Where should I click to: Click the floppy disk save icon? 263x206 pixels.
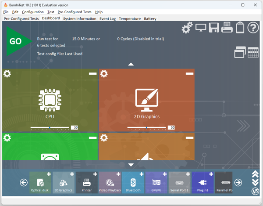pos(214,28)
